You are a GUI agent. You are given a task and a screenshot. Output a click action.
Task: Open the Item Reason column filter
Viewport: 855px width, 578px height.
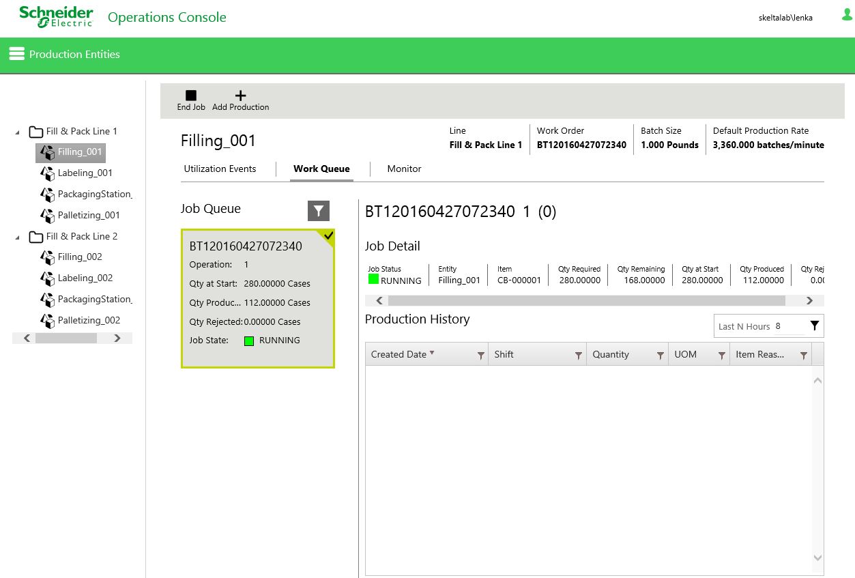pos(804,356)
